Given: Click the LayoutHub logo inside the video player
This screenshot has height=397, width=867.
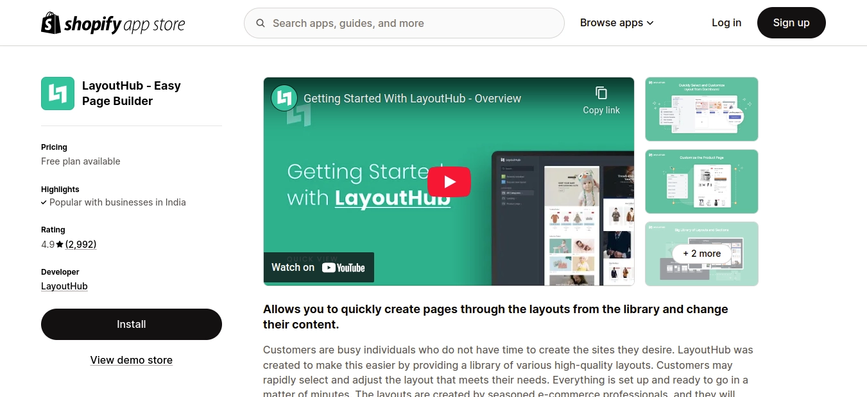Looking at the screenshot, I should point(284,98).
